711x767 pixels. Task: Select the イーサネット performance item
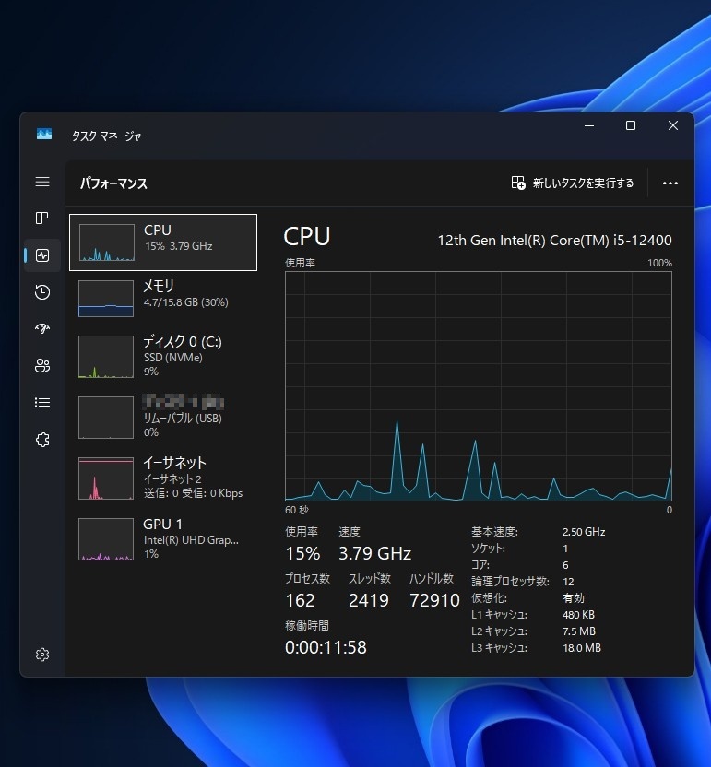(x=163, y=478)
